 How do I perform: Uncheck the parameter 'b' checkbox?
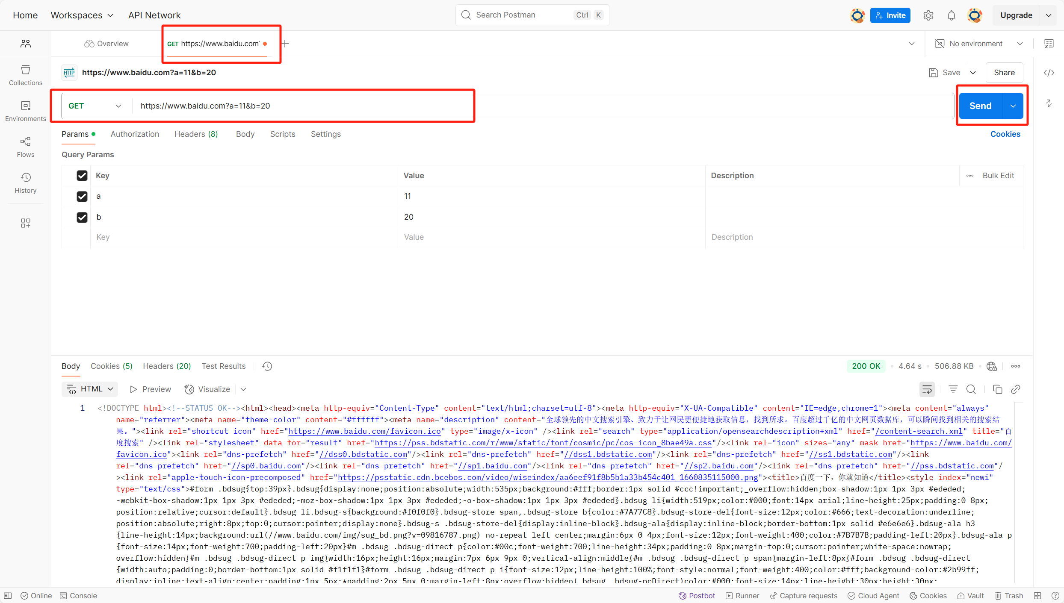pyautogui.click(x=82, y=217)
